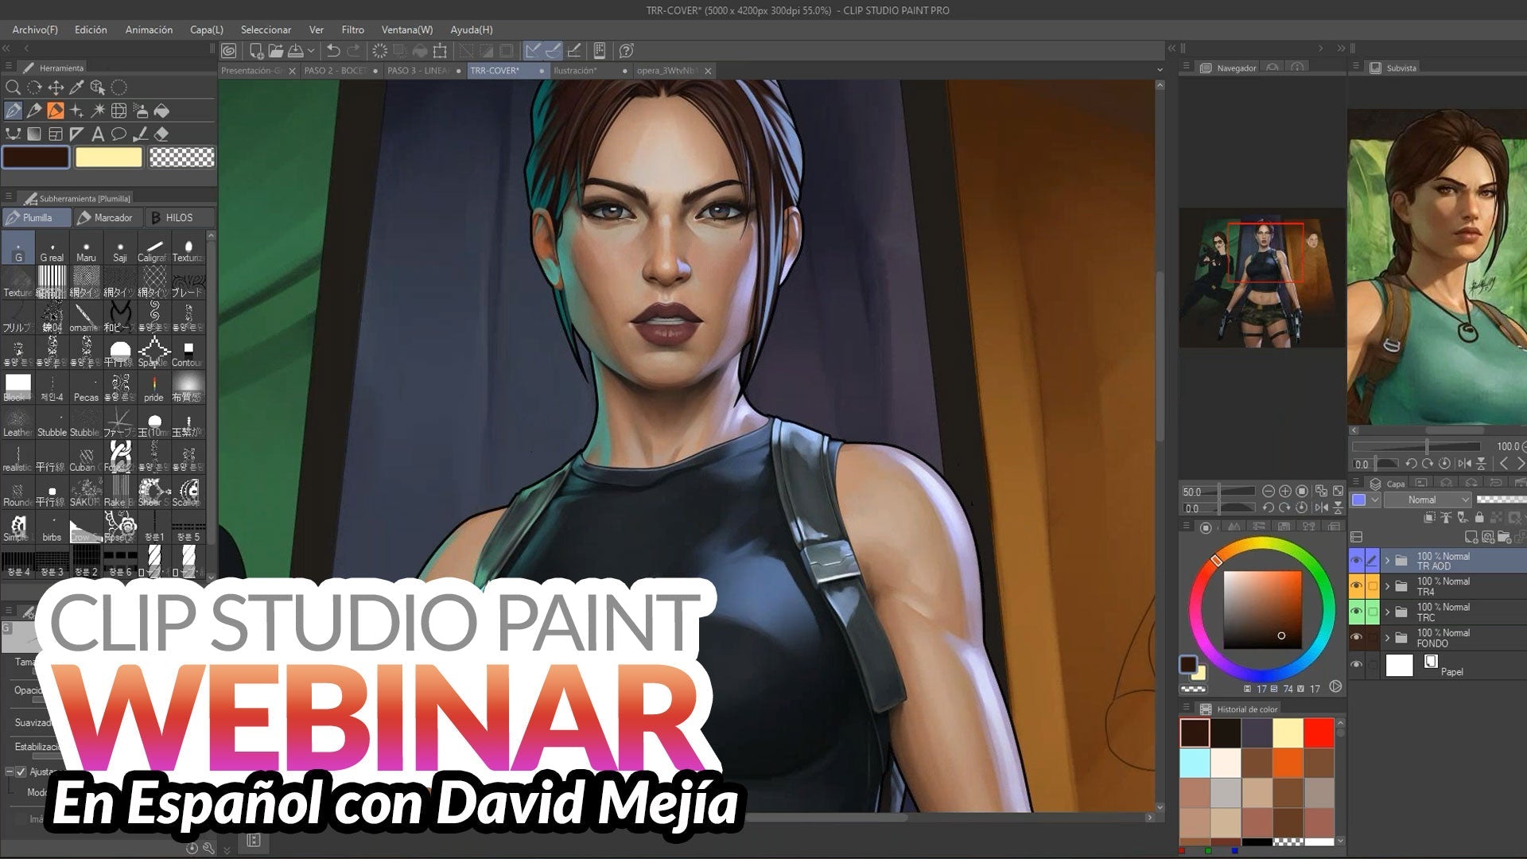This screenshot has width=1527, height=859.
Task: Click the flip horizontal navigator icon
Action: (x=1321, y=507)
